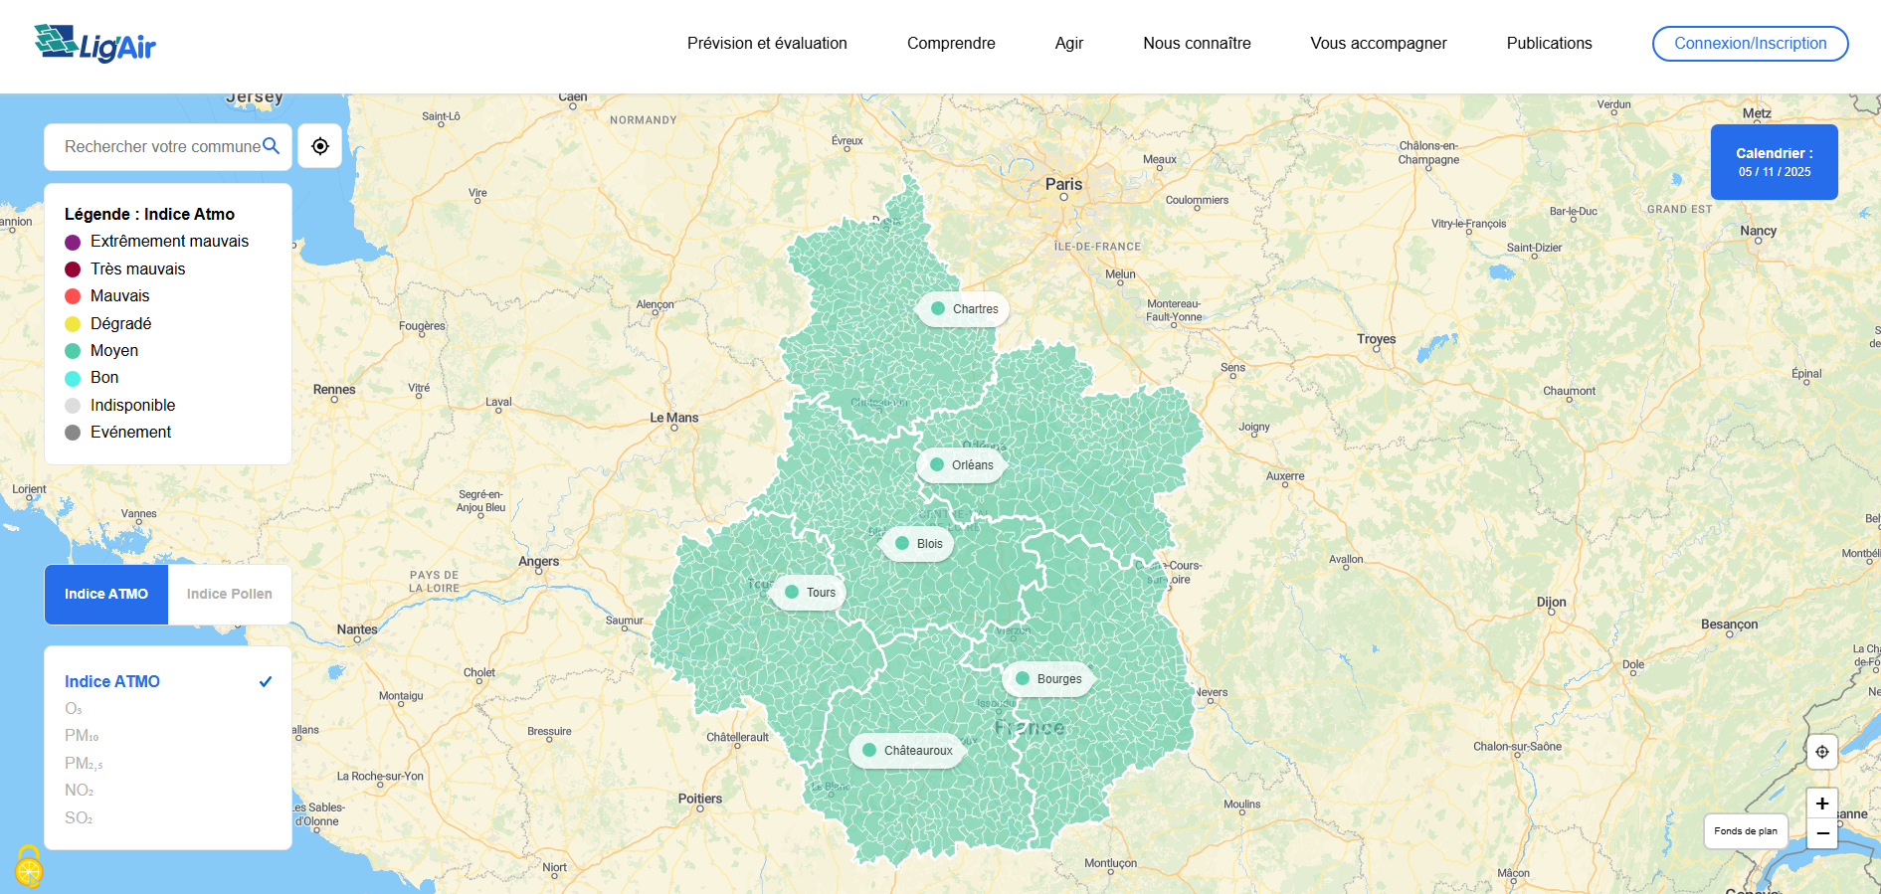
Task: Zoom out the map with minus button
Action: (x=1821, y=833)
